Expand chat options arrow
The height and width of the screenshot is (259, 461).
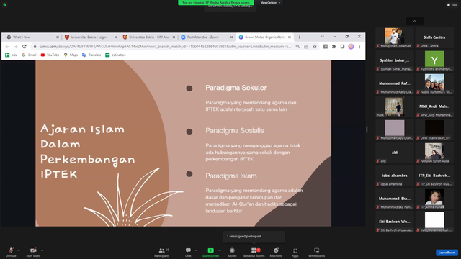tap(196, 250)
